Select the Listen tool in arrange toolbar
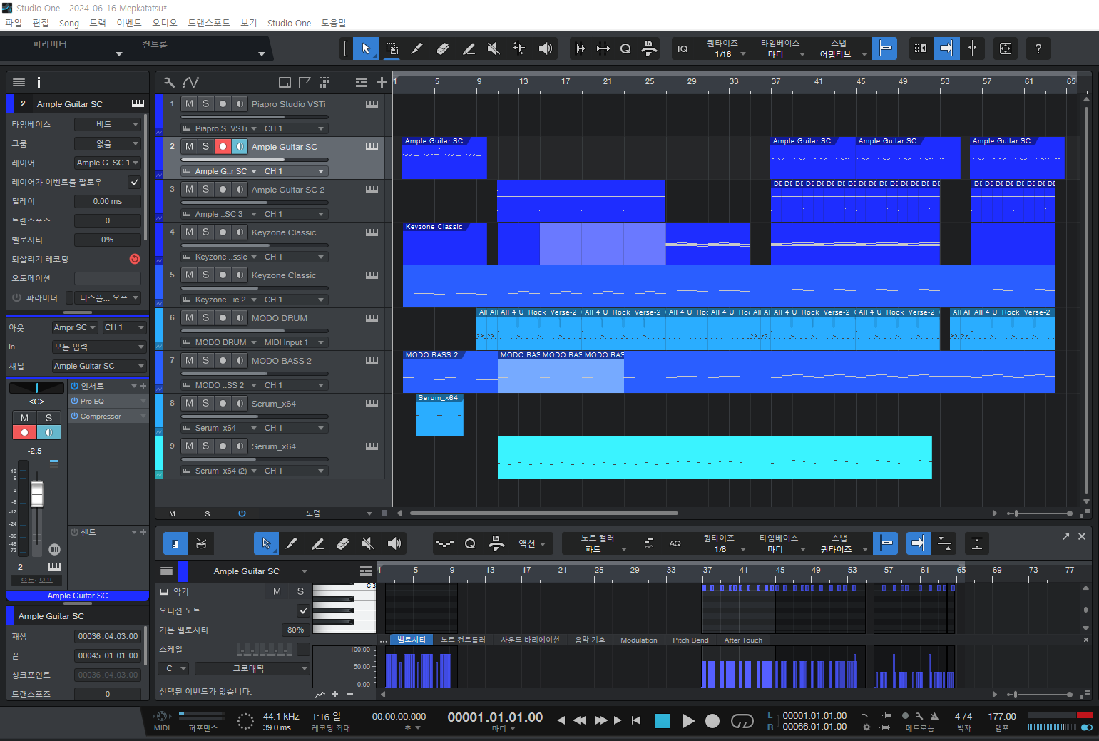1099x741 pixels. 546,48
